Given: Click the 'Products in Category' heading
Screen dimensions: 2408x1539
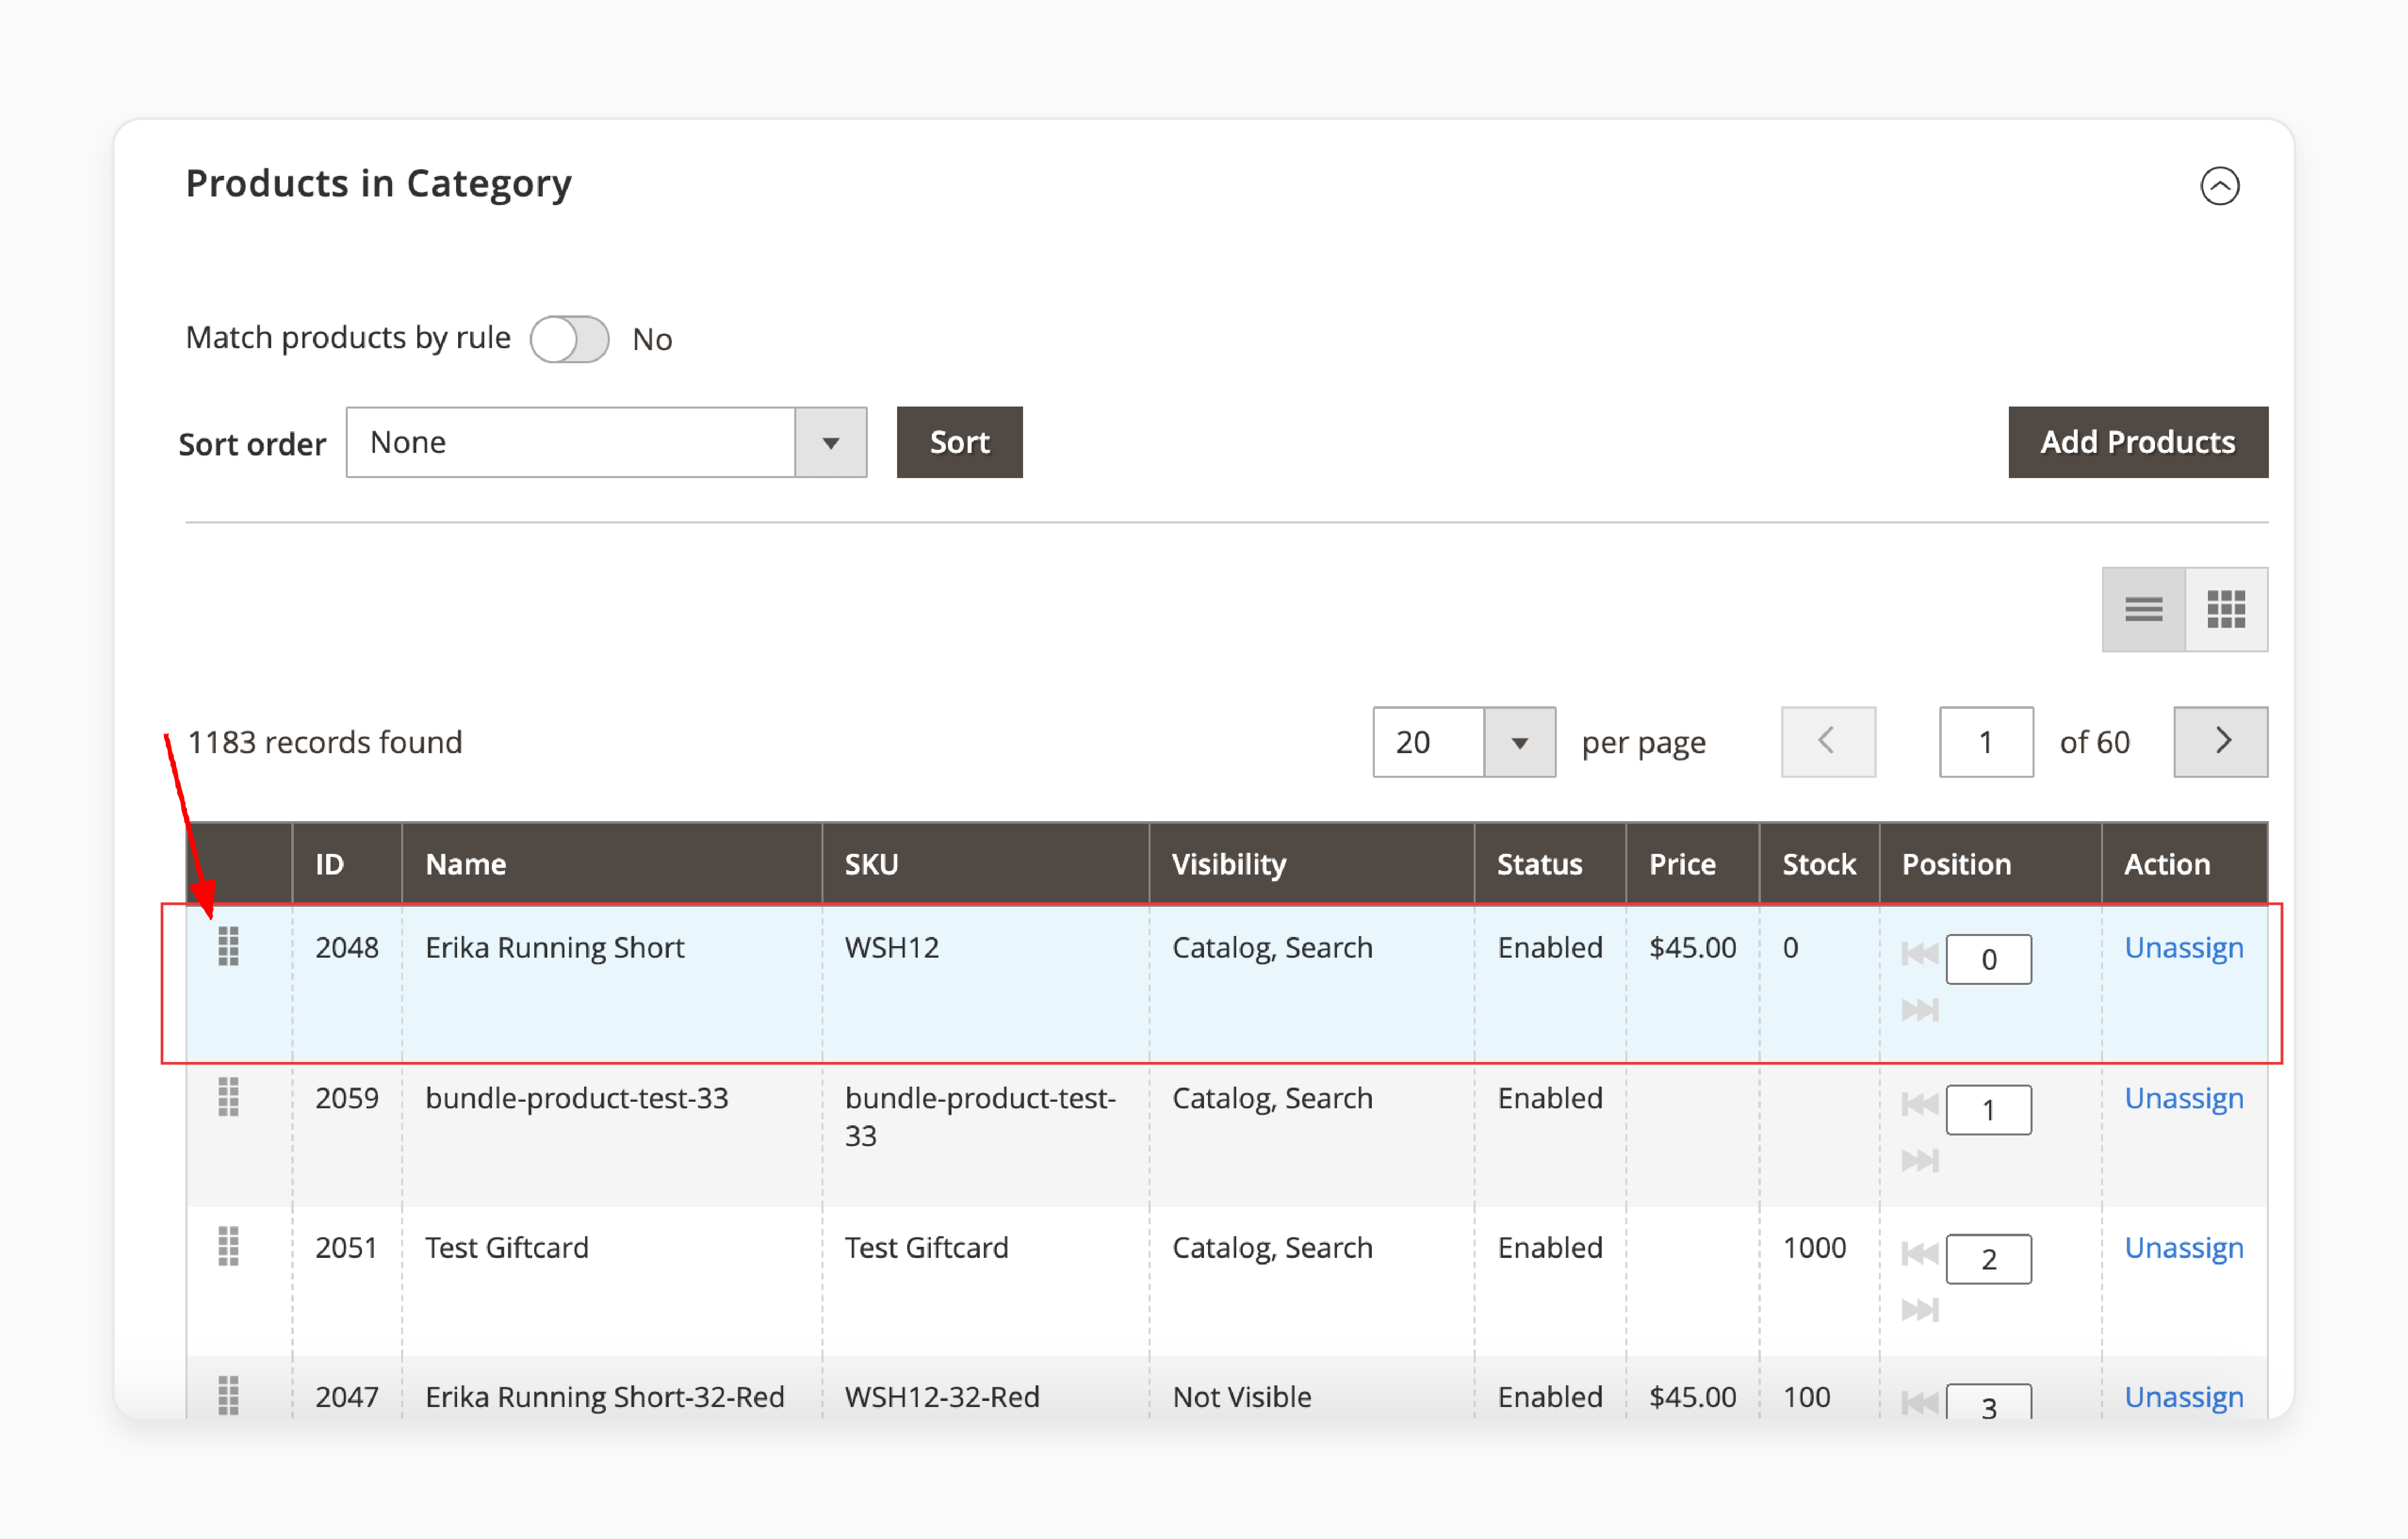Looking at the screenshot, I should (x=379, y=184).
